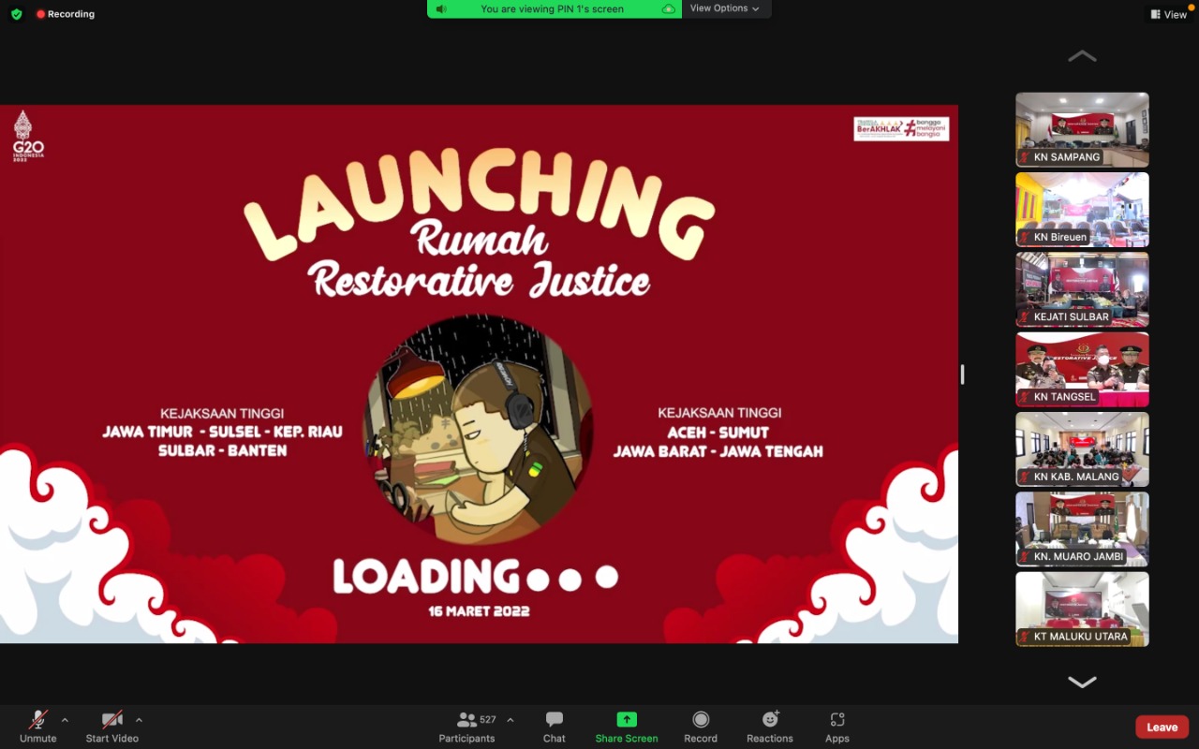Start recording with Record button

point(701,726)
